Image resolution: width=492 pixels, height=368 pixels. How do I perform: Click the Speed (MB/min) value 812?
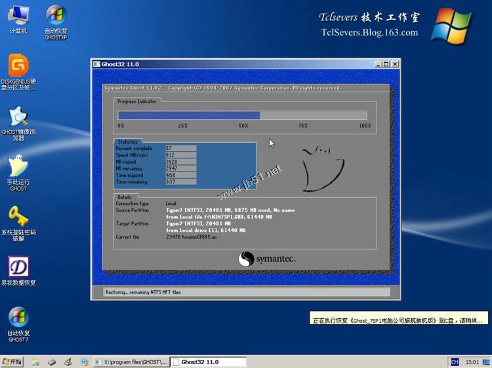tap(181, 155)
